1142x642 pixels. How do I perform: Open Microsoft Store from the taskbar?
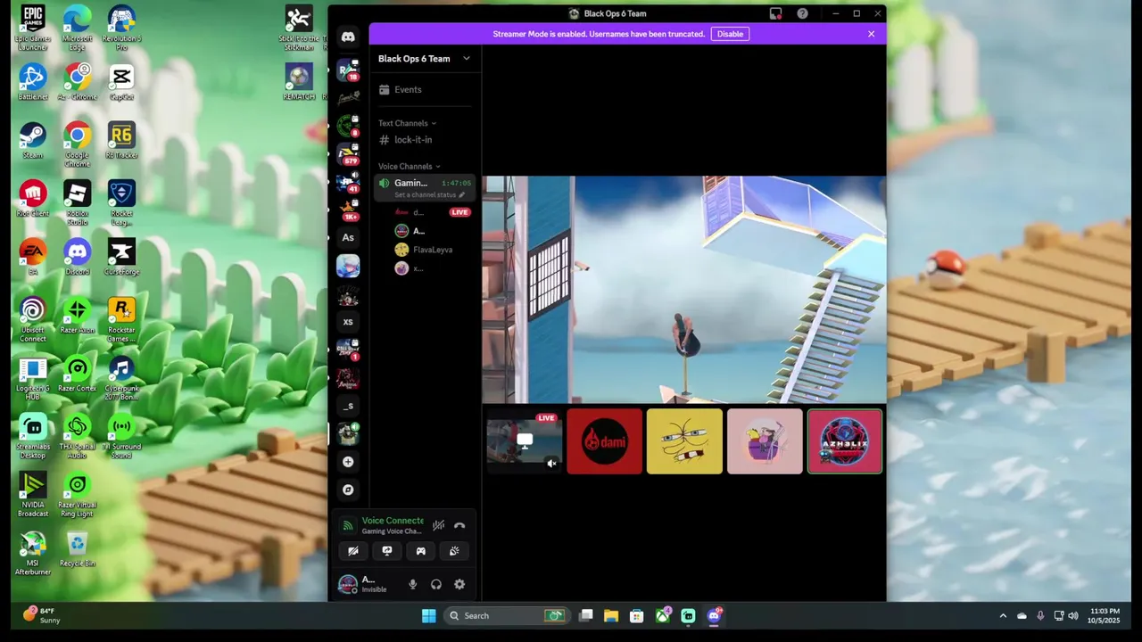tap(636, 615)
